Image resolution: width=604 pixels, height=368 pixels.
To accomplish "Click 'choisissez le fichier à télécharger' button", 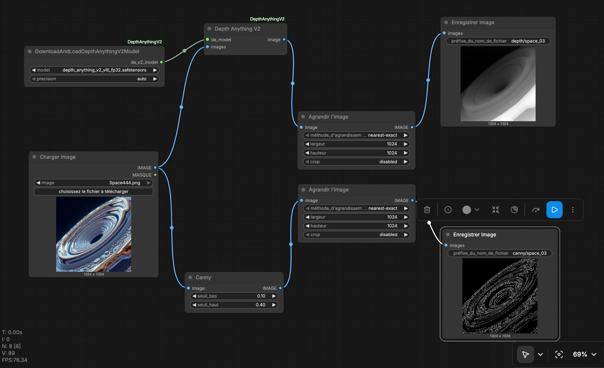I will 93,191.
